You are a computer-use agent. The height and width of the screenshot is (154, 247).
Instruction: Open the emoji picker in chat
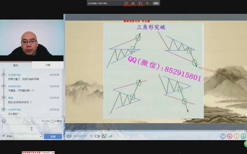4,121
